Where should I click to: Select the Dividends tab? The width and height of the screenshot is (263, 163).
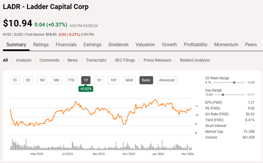(118, 45)
